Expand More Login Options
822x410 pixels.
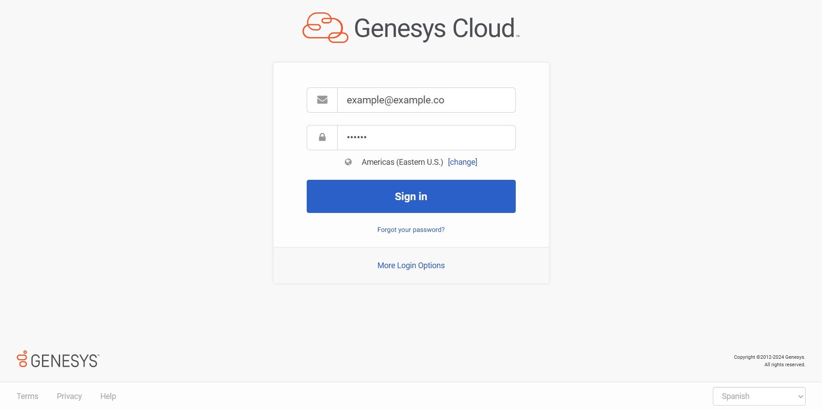point(411,266)
